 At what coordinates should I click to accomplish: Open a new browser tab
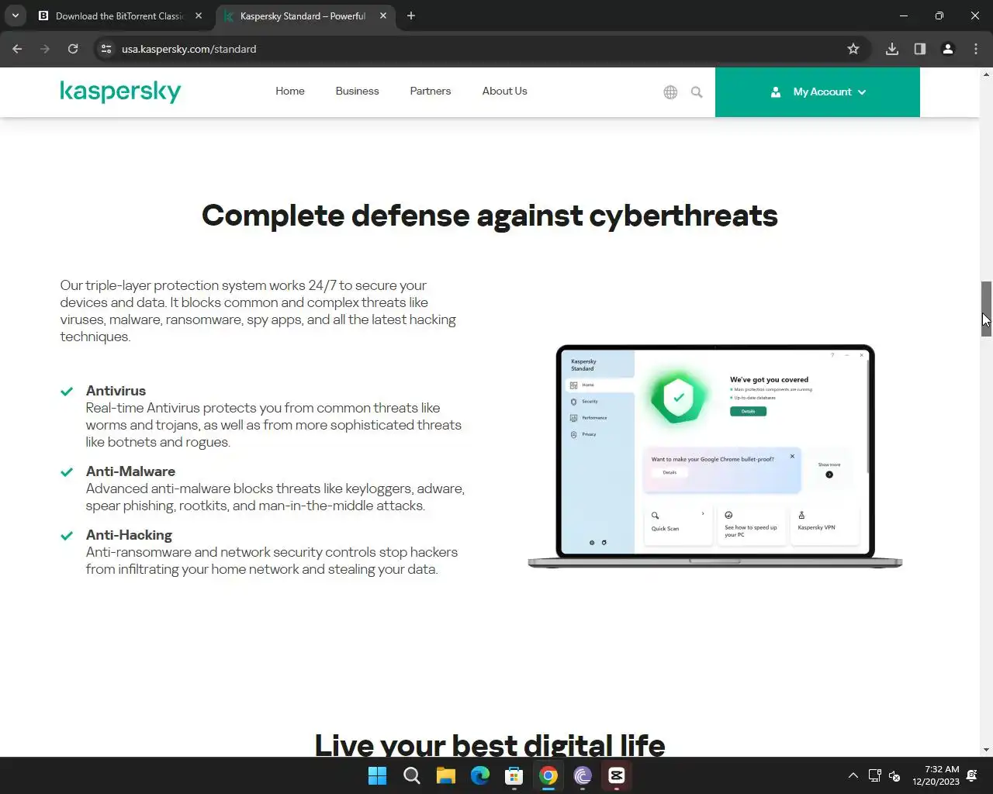click(x=411, y=16)
